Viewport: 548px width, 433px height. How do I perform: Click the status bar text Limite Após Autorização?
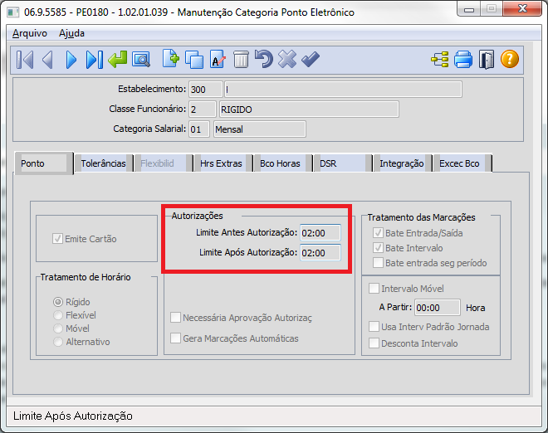[73, 416]
